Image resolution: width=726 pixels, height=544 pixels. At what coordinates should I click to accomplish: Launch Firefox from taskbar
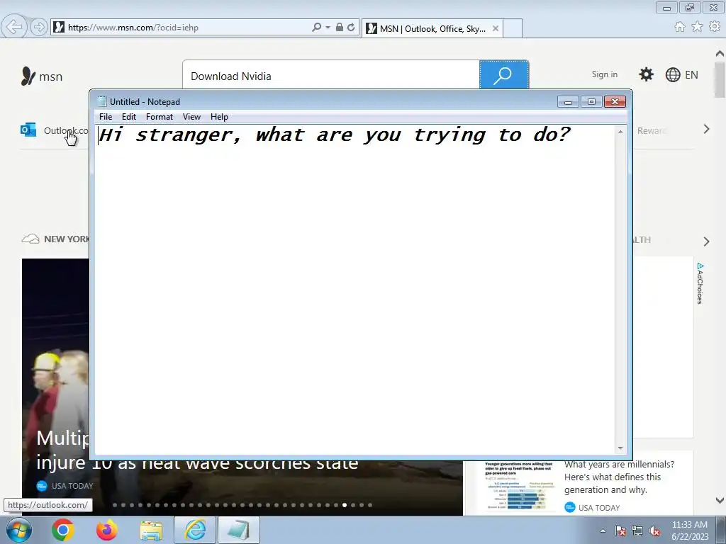[x=106, y=530]
